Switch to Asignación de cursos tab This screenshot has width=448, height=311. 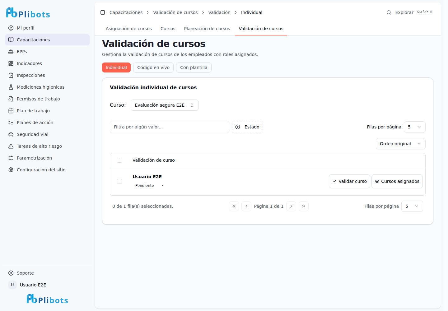point(129,29)
